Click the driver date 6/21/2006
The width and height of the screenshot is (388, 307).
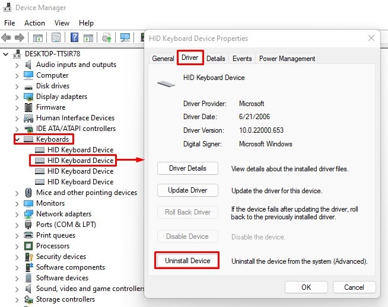coord(255,117)
